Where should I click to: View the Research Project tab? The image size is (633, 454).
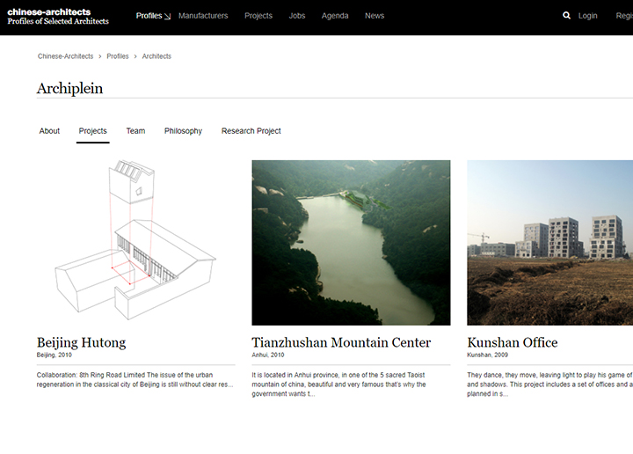click(x=251, y=131)
